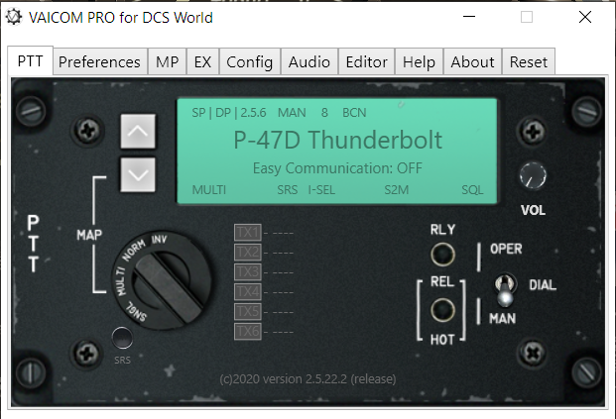
Task: Click the P-47D Thunderbolt module name
Action: coord(338,140)
